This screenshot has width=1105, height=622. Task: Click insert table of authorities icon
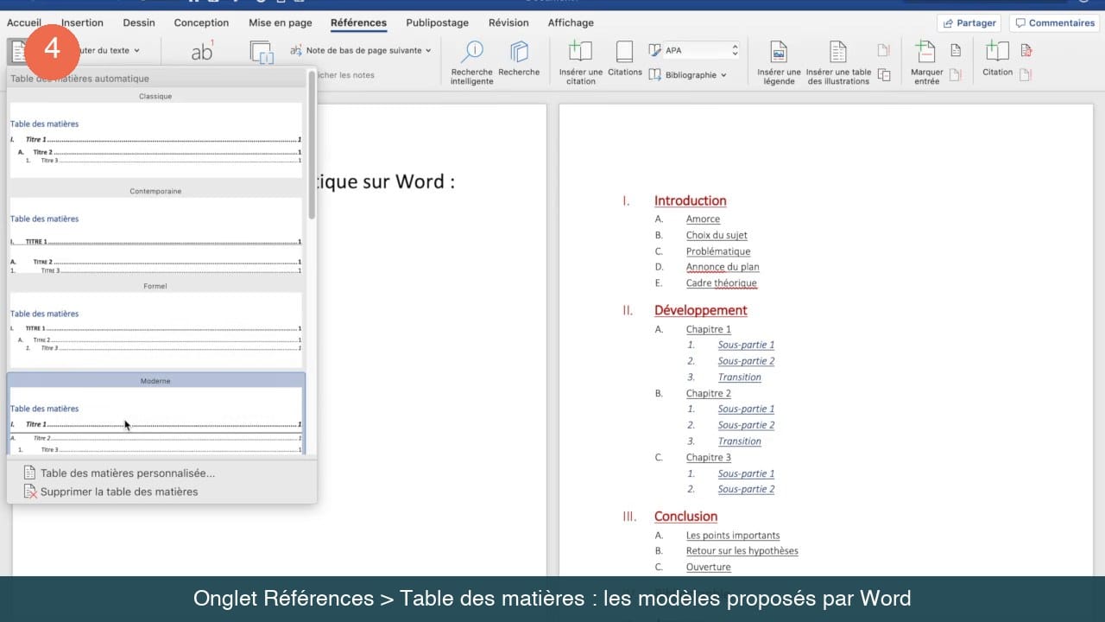click(x=1026, y=50)
